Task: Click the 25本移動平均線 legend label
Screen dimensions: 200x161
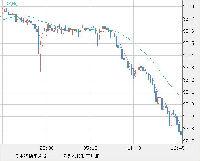Action: point(82,156)
